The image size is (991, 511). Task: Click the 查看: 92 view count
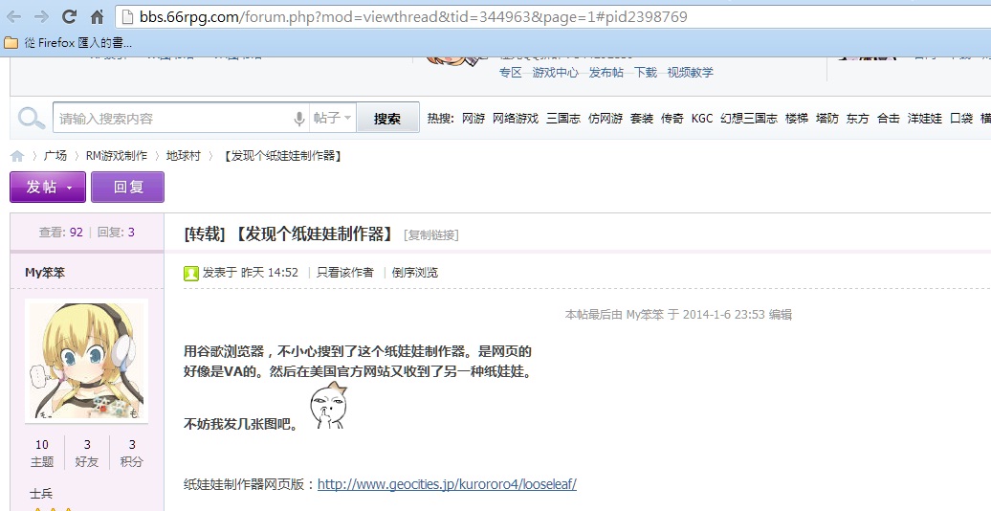(60, 233)
